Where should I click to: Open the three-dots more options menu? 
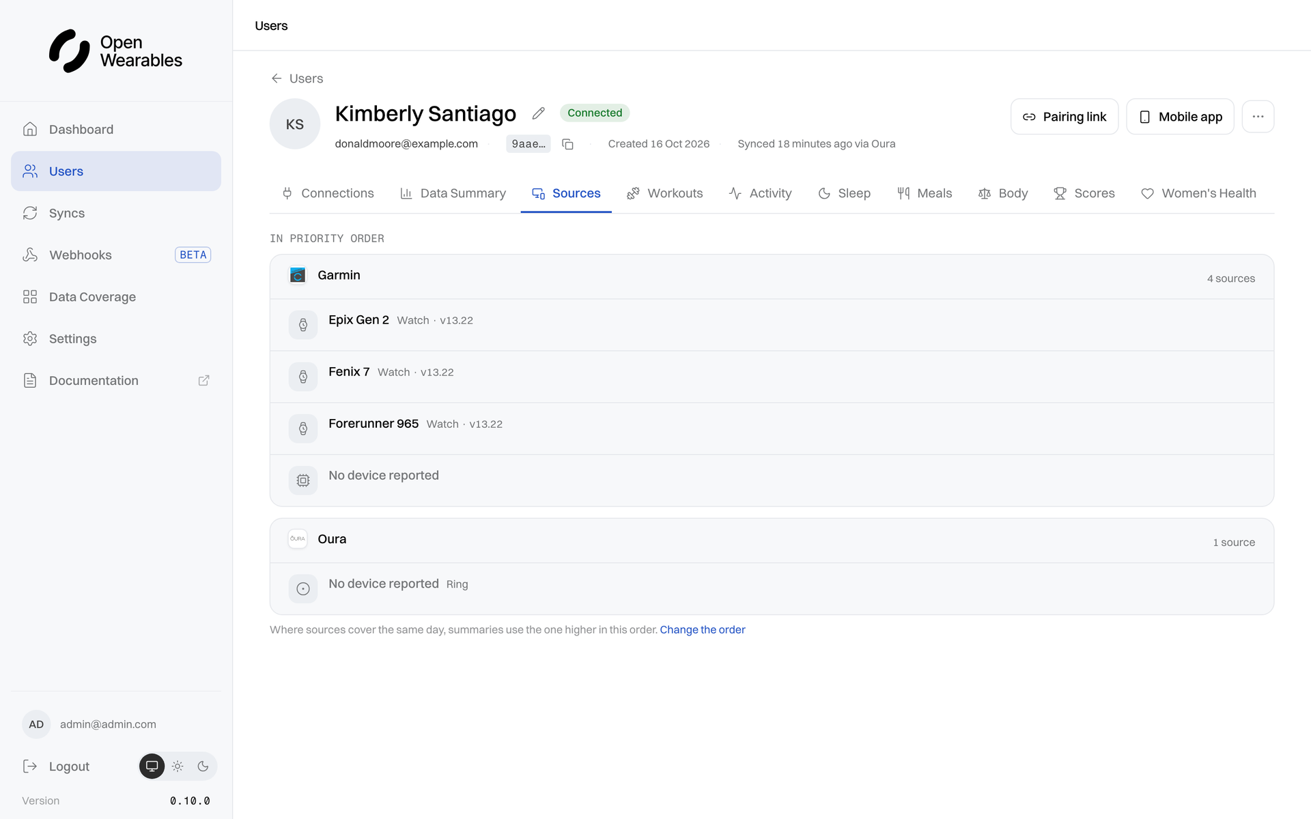coord(1258,117)
